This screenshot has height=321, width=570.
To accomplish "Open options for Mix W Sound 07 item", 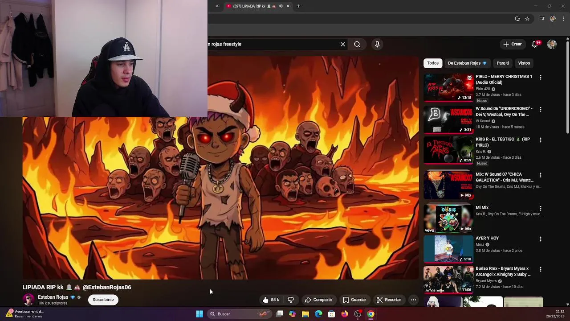I will pos(541,175).
